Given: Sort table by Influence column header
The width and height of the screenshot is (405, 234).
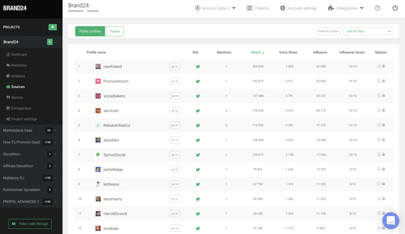Looking at the screenshot, I should tap(320, 52).
